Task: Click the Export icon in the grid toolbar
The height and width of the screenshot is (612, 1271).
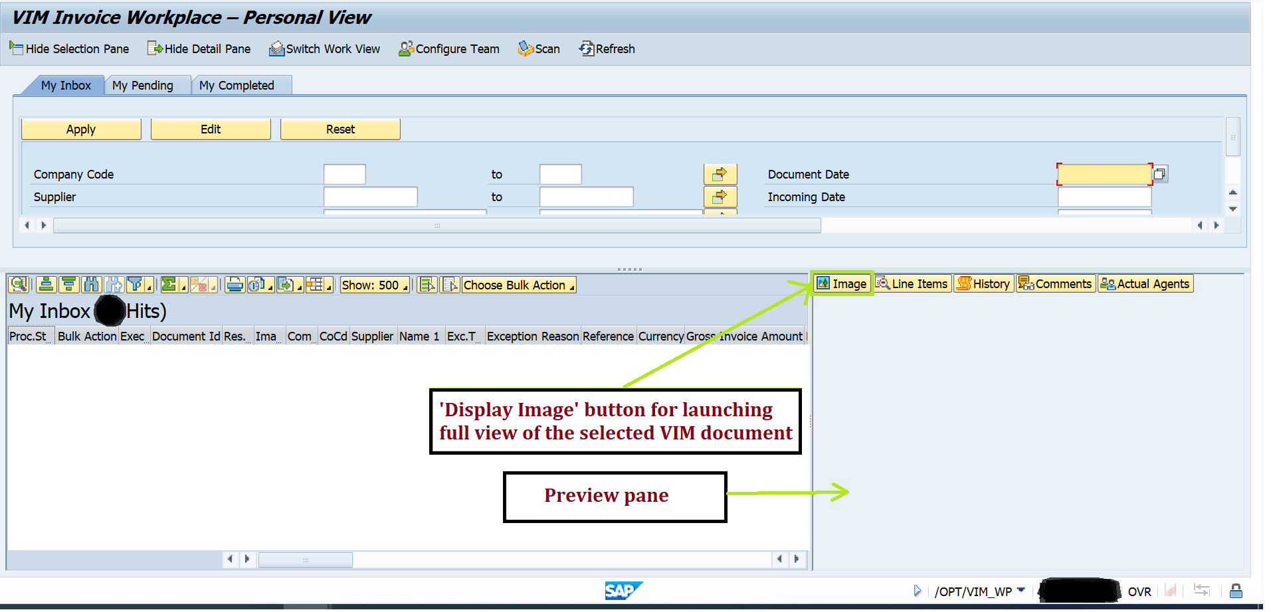Action: [x=287, y=284]
